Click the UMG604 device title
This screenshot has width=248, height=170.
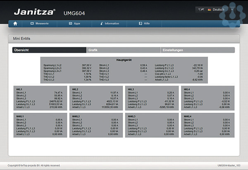[x=74, y=12]
